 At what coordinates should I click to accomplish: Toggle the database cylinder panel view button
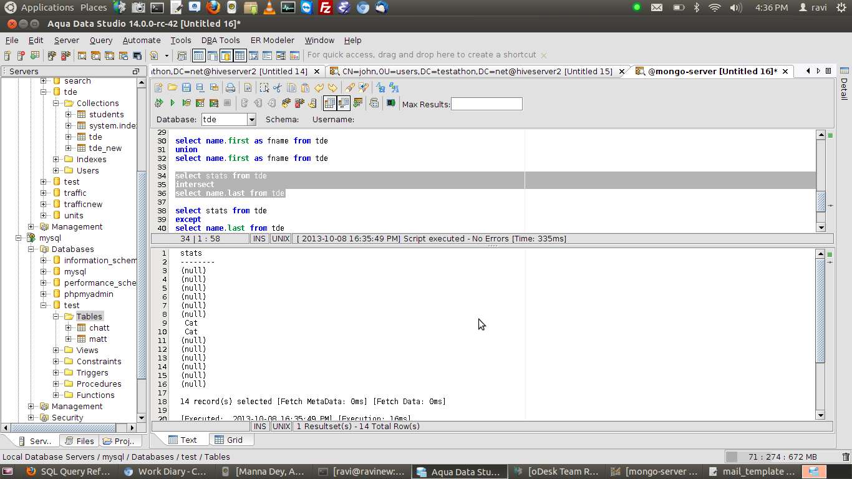click(226, 56)
